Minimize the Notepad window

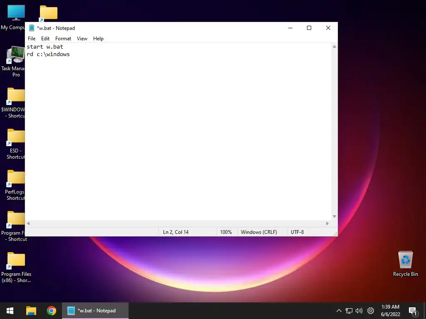pos(290,28)
